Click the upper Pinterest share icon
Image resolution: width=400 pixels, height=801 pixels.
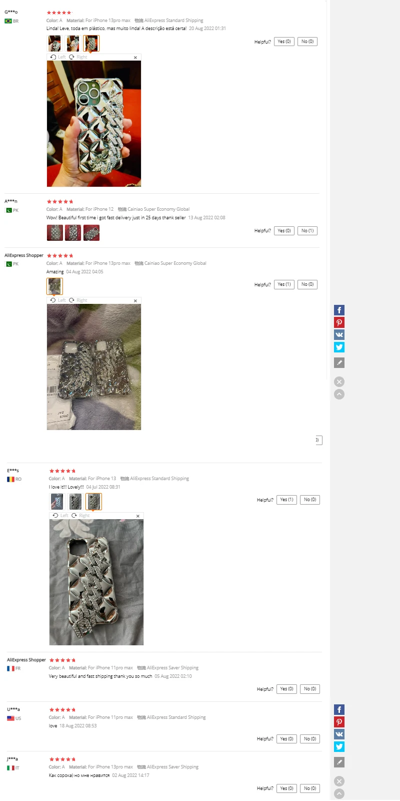point(339,322)
